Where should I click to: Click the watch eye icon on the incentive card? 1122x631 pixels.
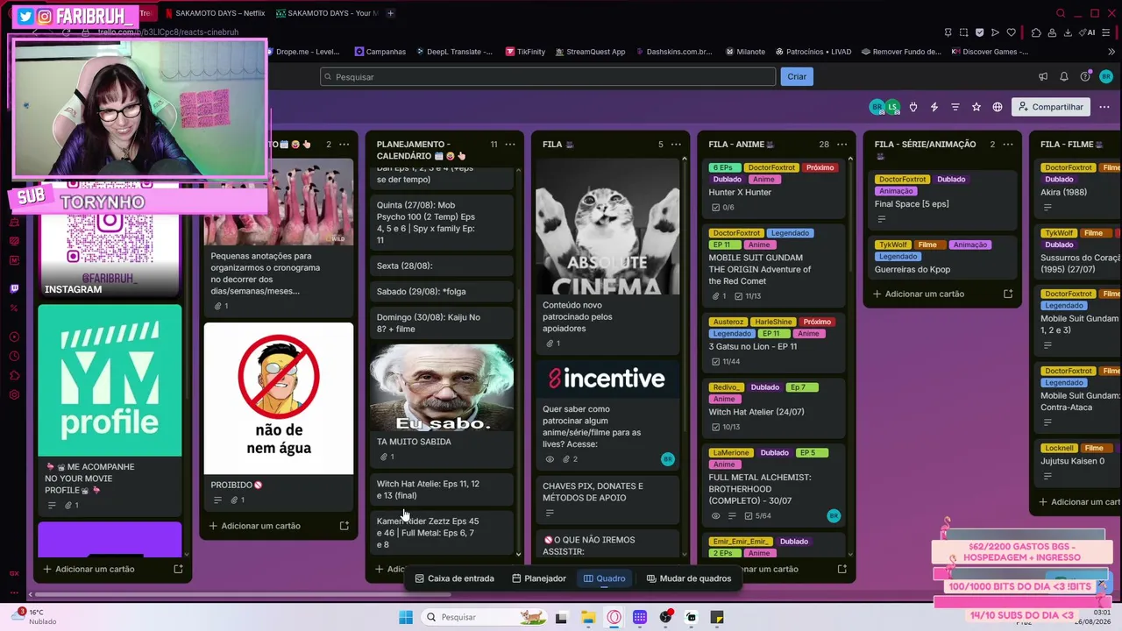(550, 459)
